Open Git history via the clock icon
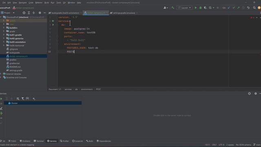This screenshot has height=147, width=261. point(243,8)
